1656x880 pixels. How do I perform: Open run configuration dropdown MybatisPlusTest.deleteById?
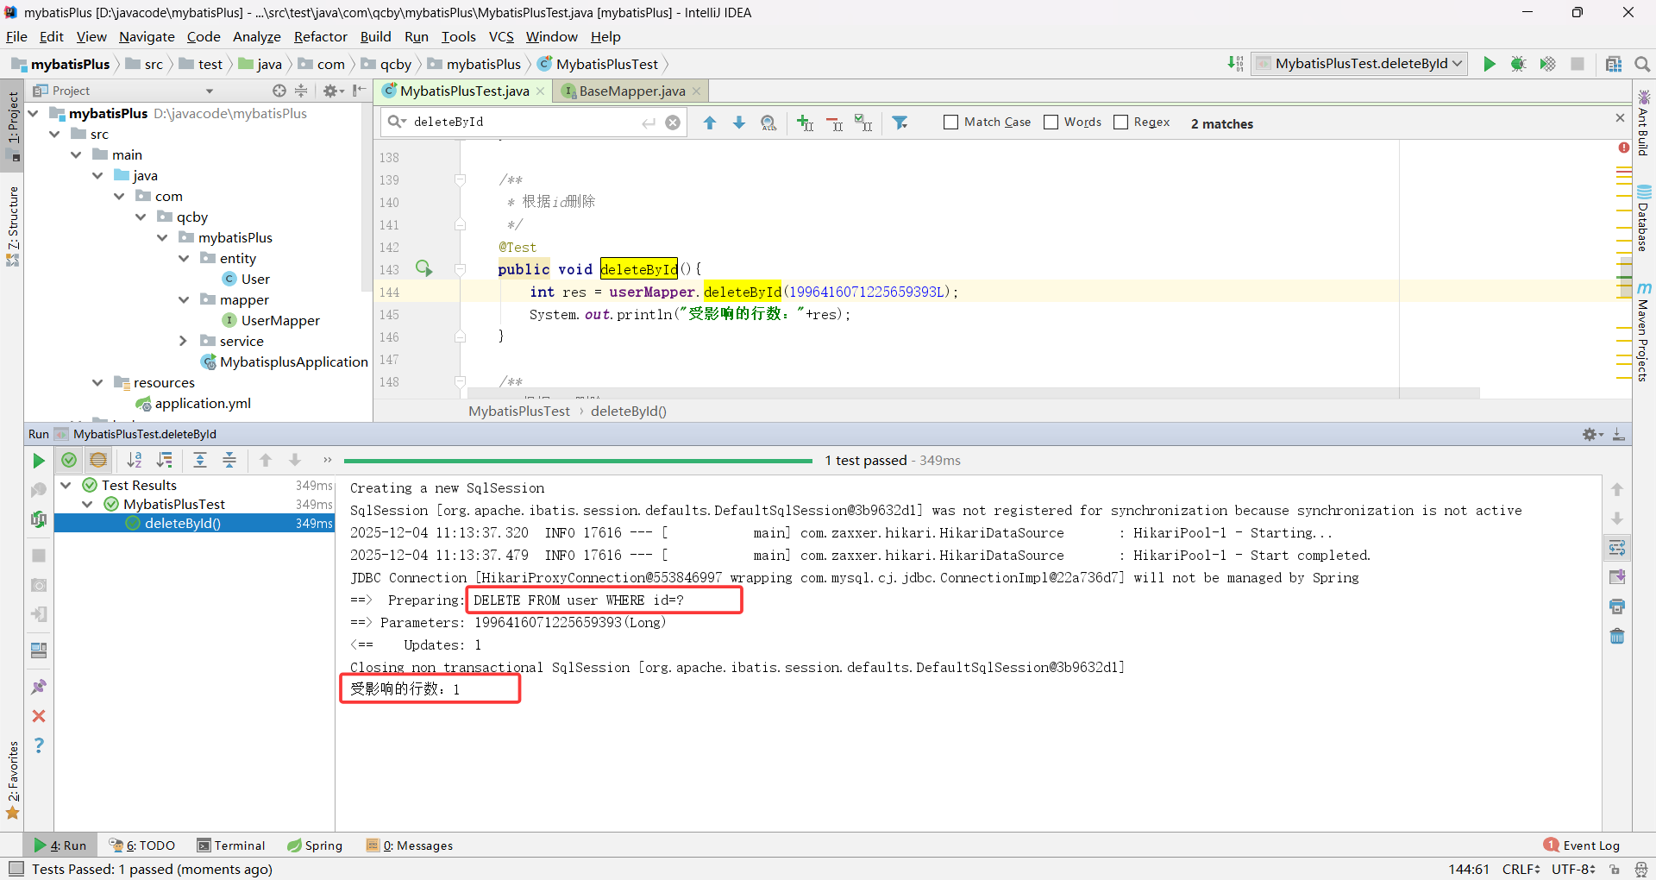tap(1359, 64)
